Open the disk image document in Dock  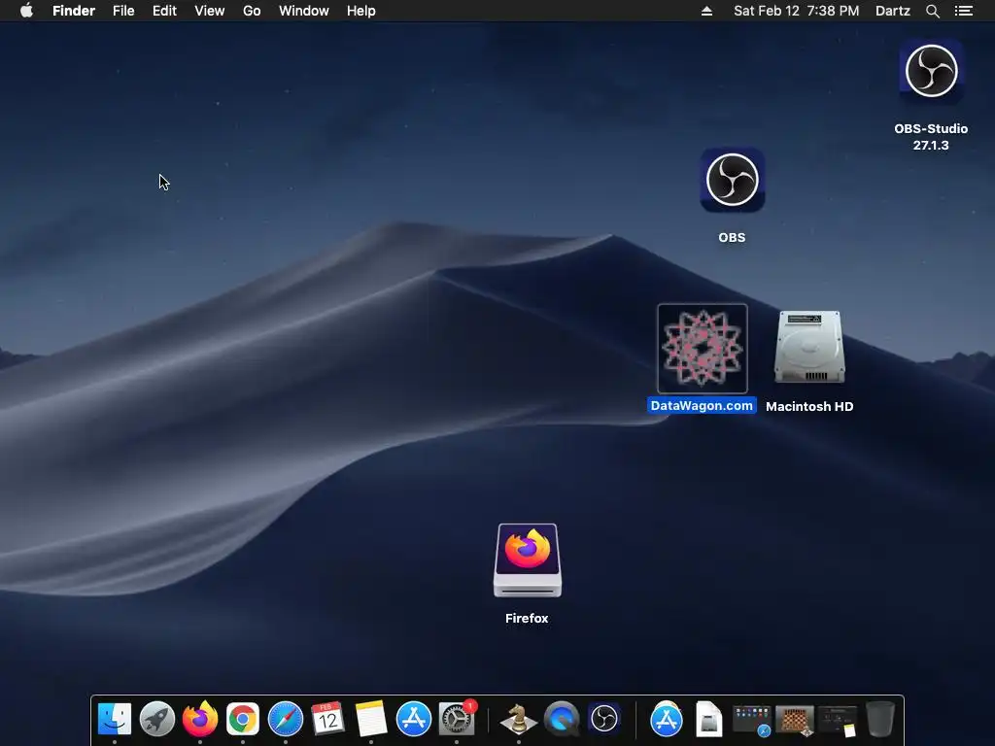pos(708,719)
